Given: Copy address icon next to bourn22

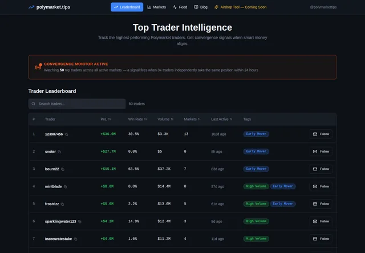Looking at the screenshot, I should click(x=63, y=169).
